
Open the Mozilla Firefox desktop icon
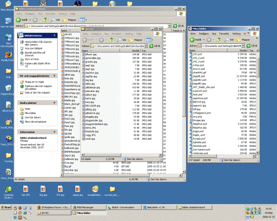pyautogui.click(x=8, y=55)
